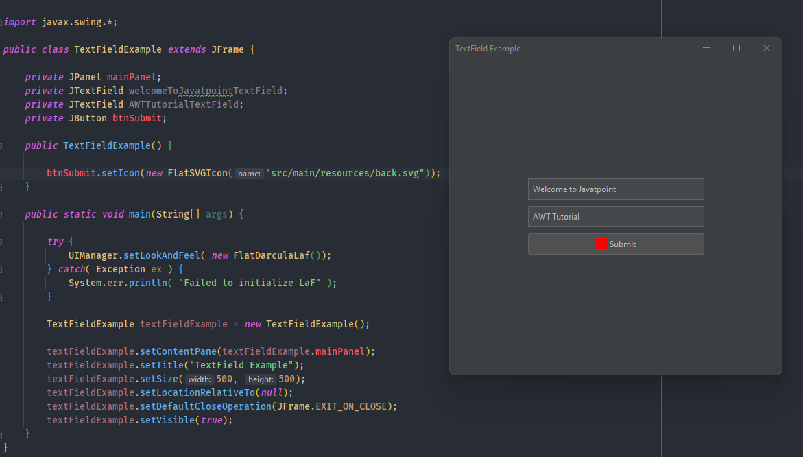
Task: Click the "JPanel" type in the field declaration
Action: coord(85,77)
